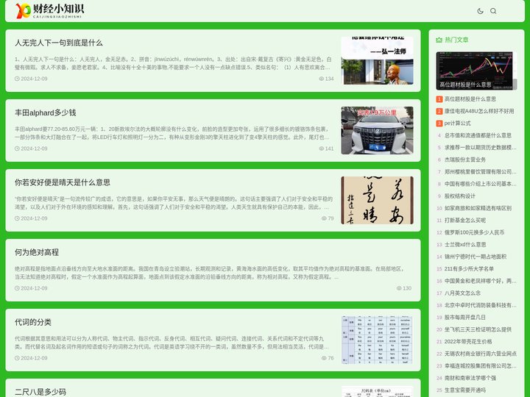Open article 丰田alphard多少钱
This screenshot has width=530, height=397.
(x=46, y=112)
